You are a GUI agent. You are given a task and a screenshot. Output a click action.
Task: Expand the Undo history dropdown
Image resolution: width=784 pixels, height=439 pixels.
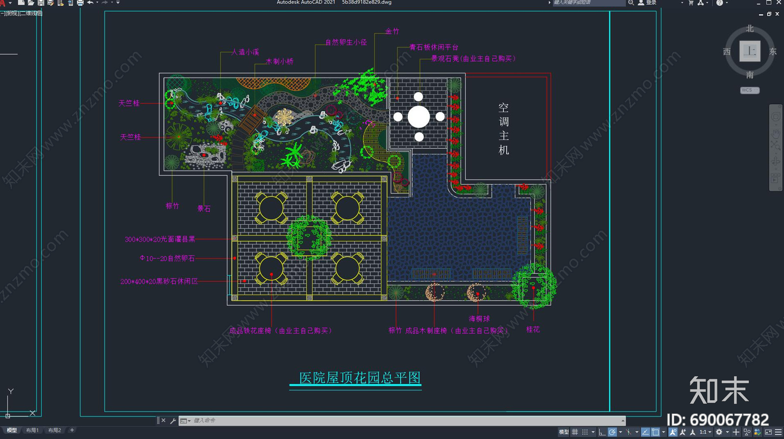(x=97, y=2)
